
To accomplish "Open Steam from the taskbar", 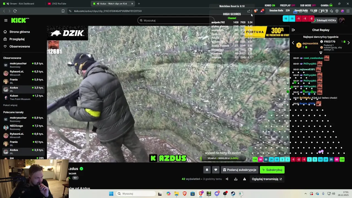I will pyautogui.click(x=233, y=194).
